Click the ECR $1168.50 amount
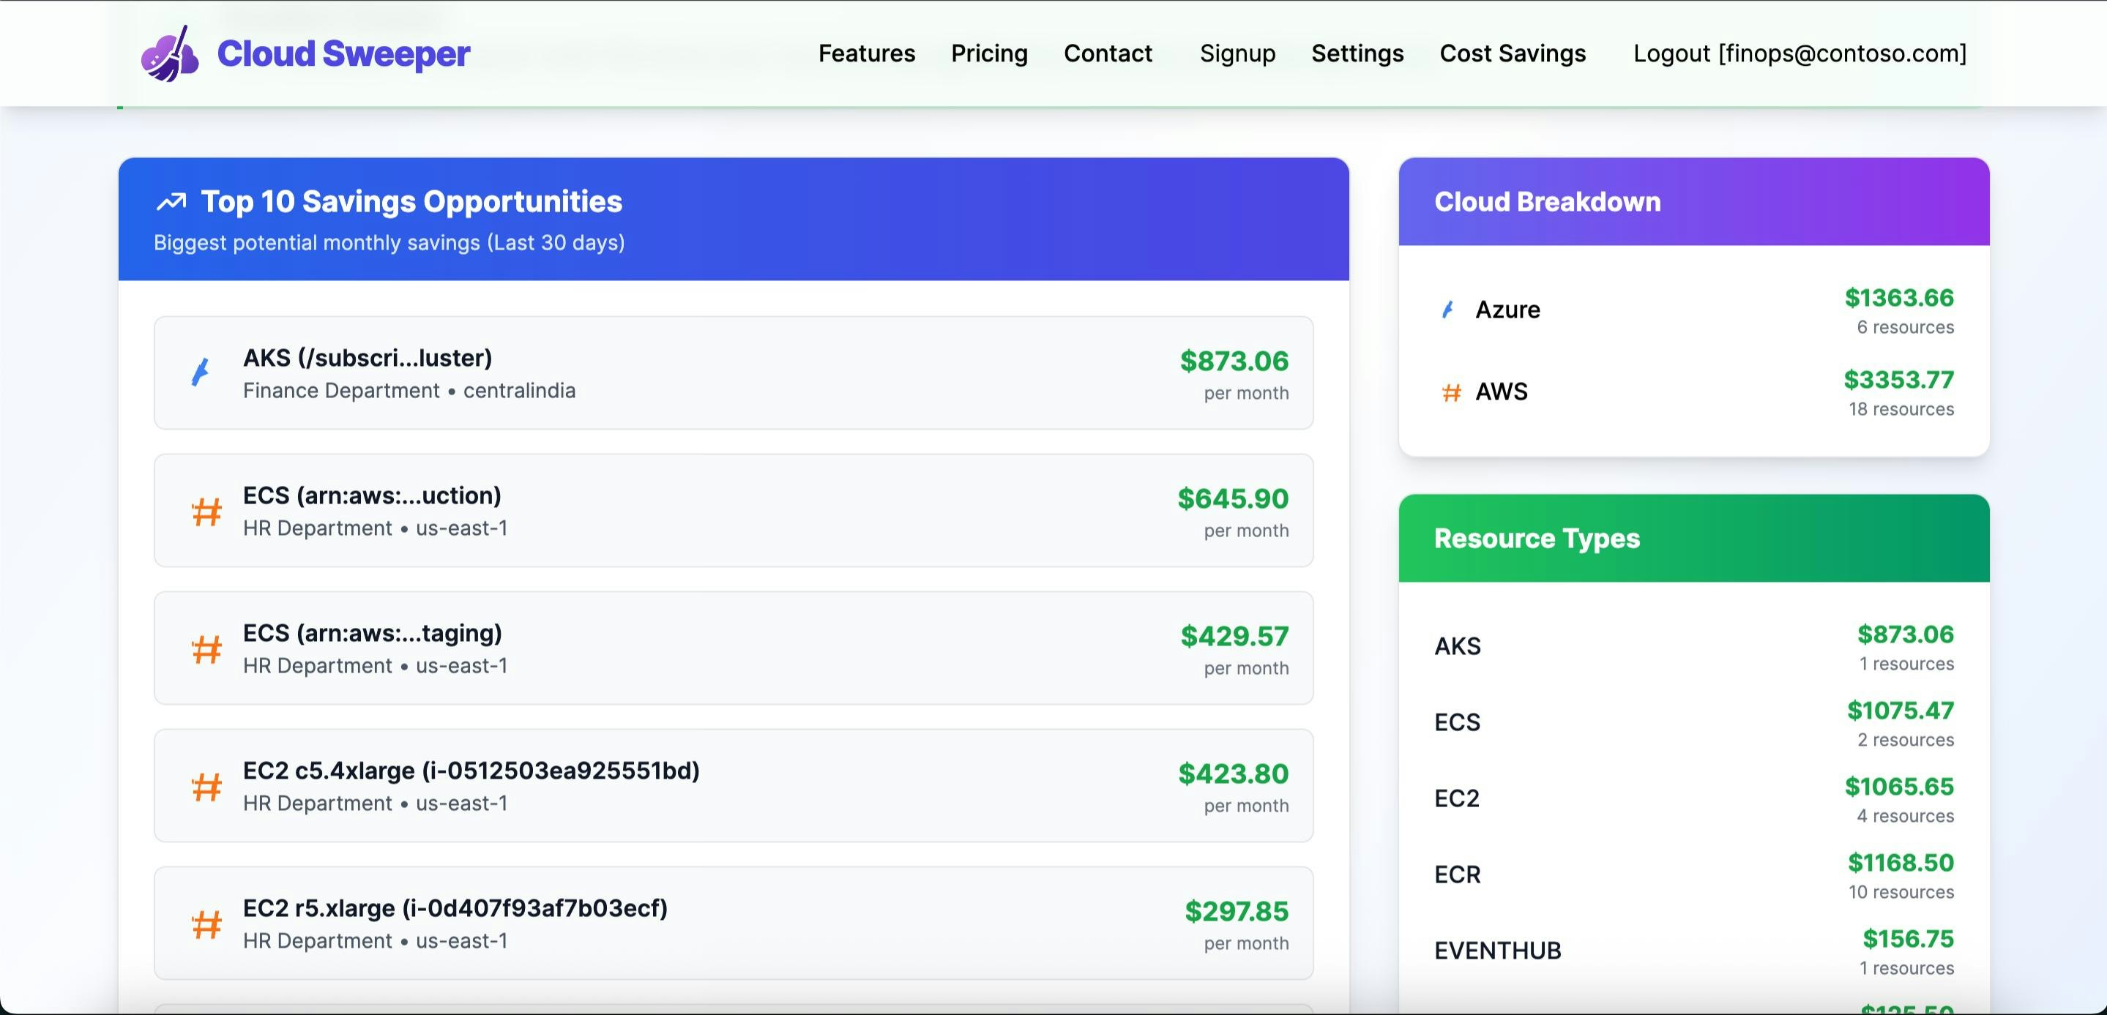This screenshot has width=2107, height=1015. click(x=1900, y=862)
